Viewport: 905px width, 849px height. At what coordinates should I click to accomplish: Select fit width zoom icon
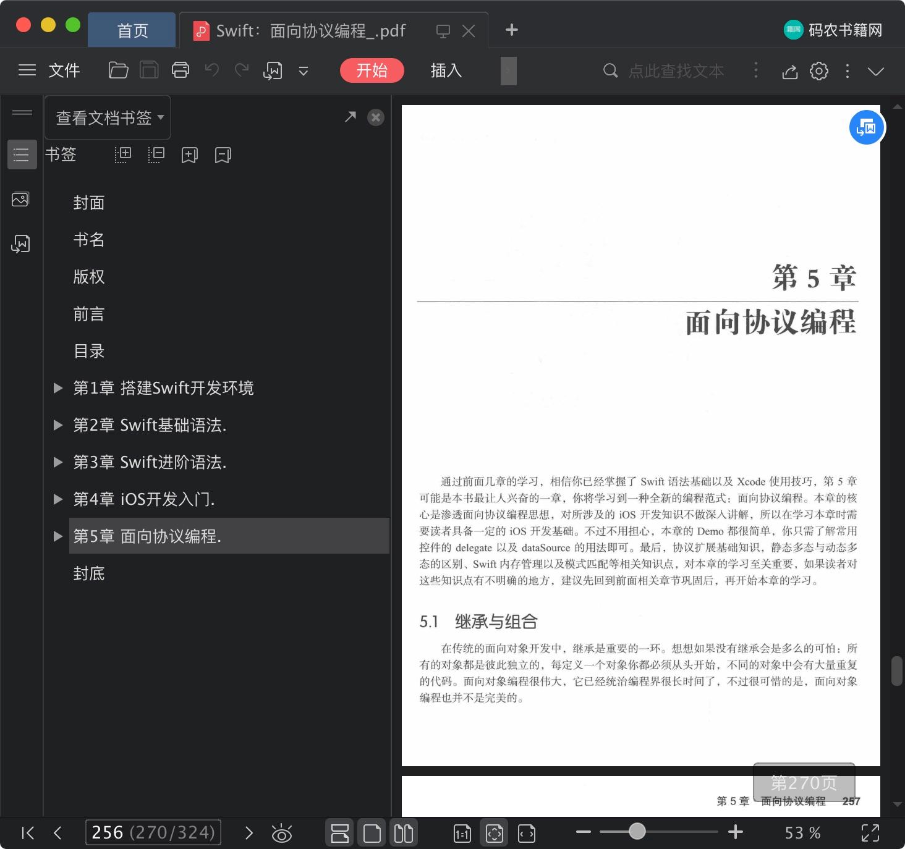point(527,834)
